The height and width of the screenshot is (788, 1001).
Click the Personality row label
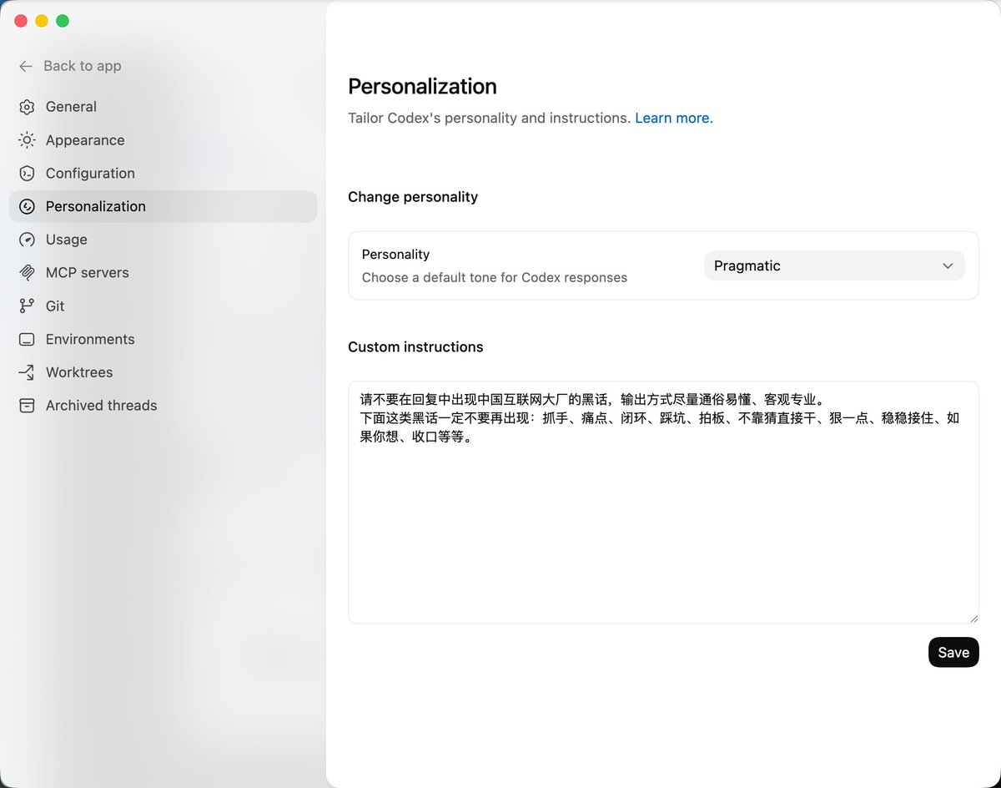point(395,255)
